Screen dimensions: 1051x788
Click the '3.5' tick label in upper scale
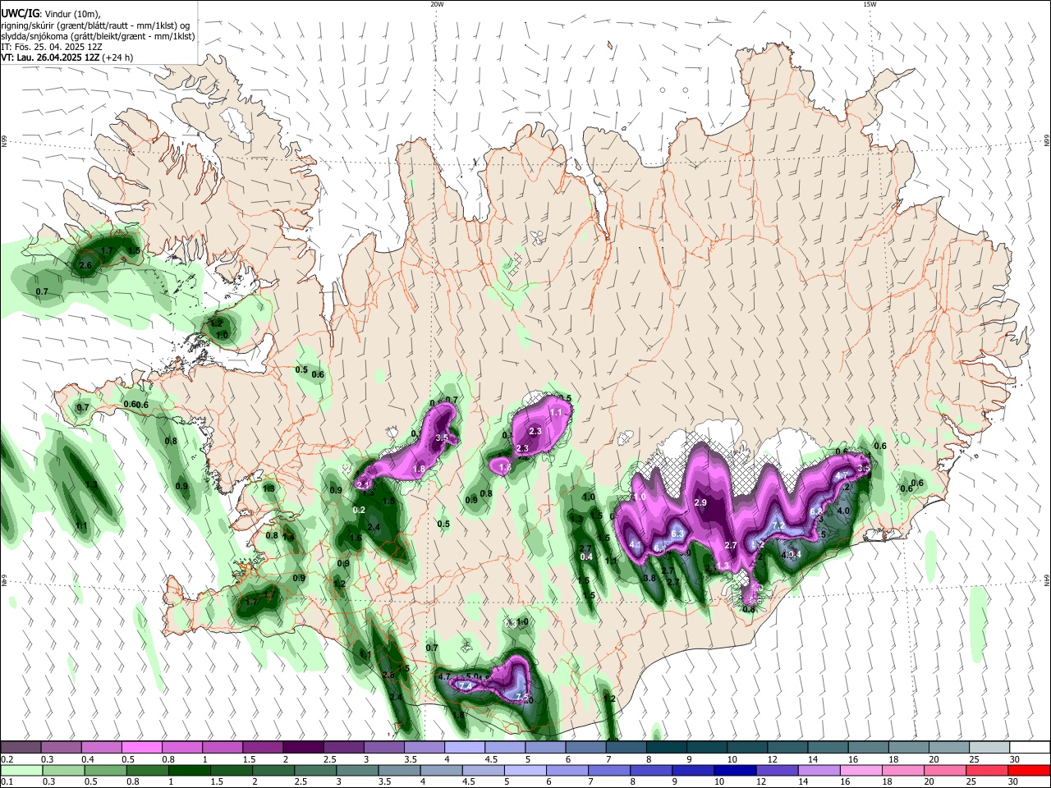coord(409,759)
